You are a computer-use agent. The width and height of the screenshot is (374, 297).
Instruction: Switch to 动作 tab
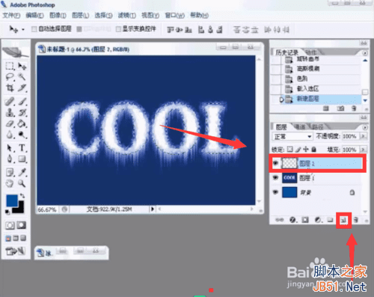click(x=311, y=52)
